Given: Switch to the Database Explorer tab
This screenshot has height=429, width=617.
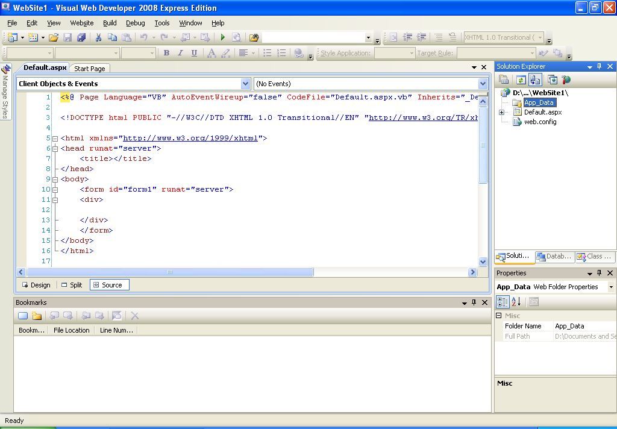Looking at the screenshot, I should point(554,256).
